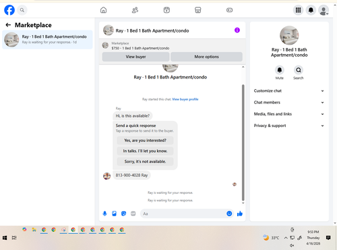337x250 pixels.
Task: Open the account profile menu
Action: click(324, 10)
